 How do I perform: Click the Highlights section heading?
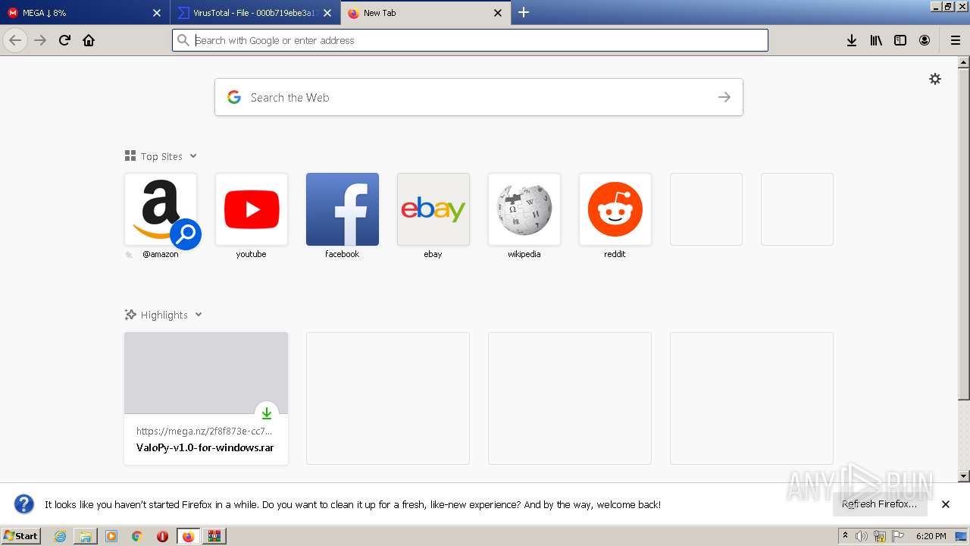(x=164, y=315)
